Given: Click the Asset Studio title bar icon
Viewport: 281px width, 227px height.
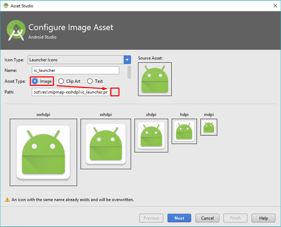Looking at the screenshot, I should [x=6, y=6].
